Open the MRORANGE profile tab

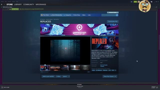pos(41,4)
